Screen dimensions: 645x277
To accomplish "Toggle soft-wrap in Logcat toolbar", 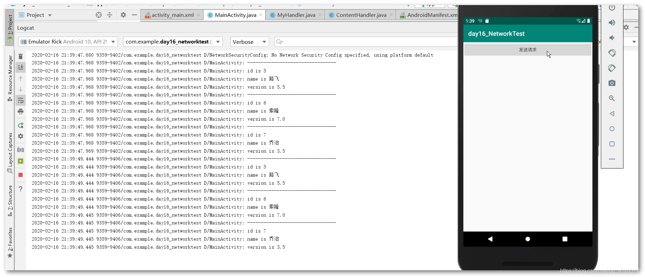I will 21,100.
